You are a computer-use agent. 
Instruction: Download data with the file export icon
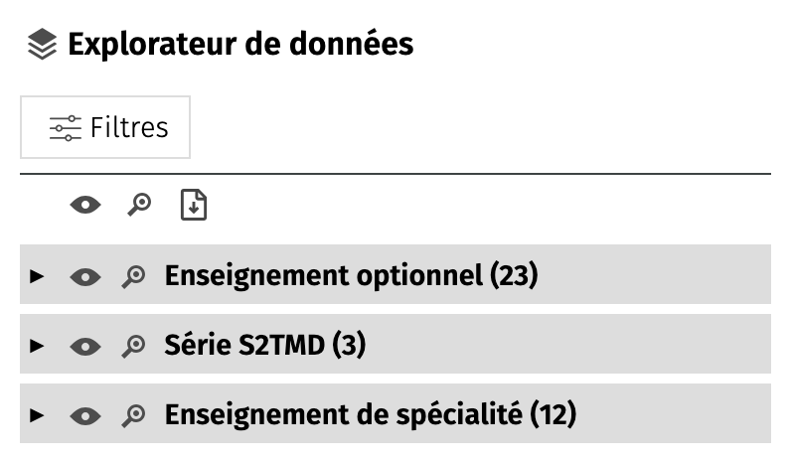coord(194,206)
